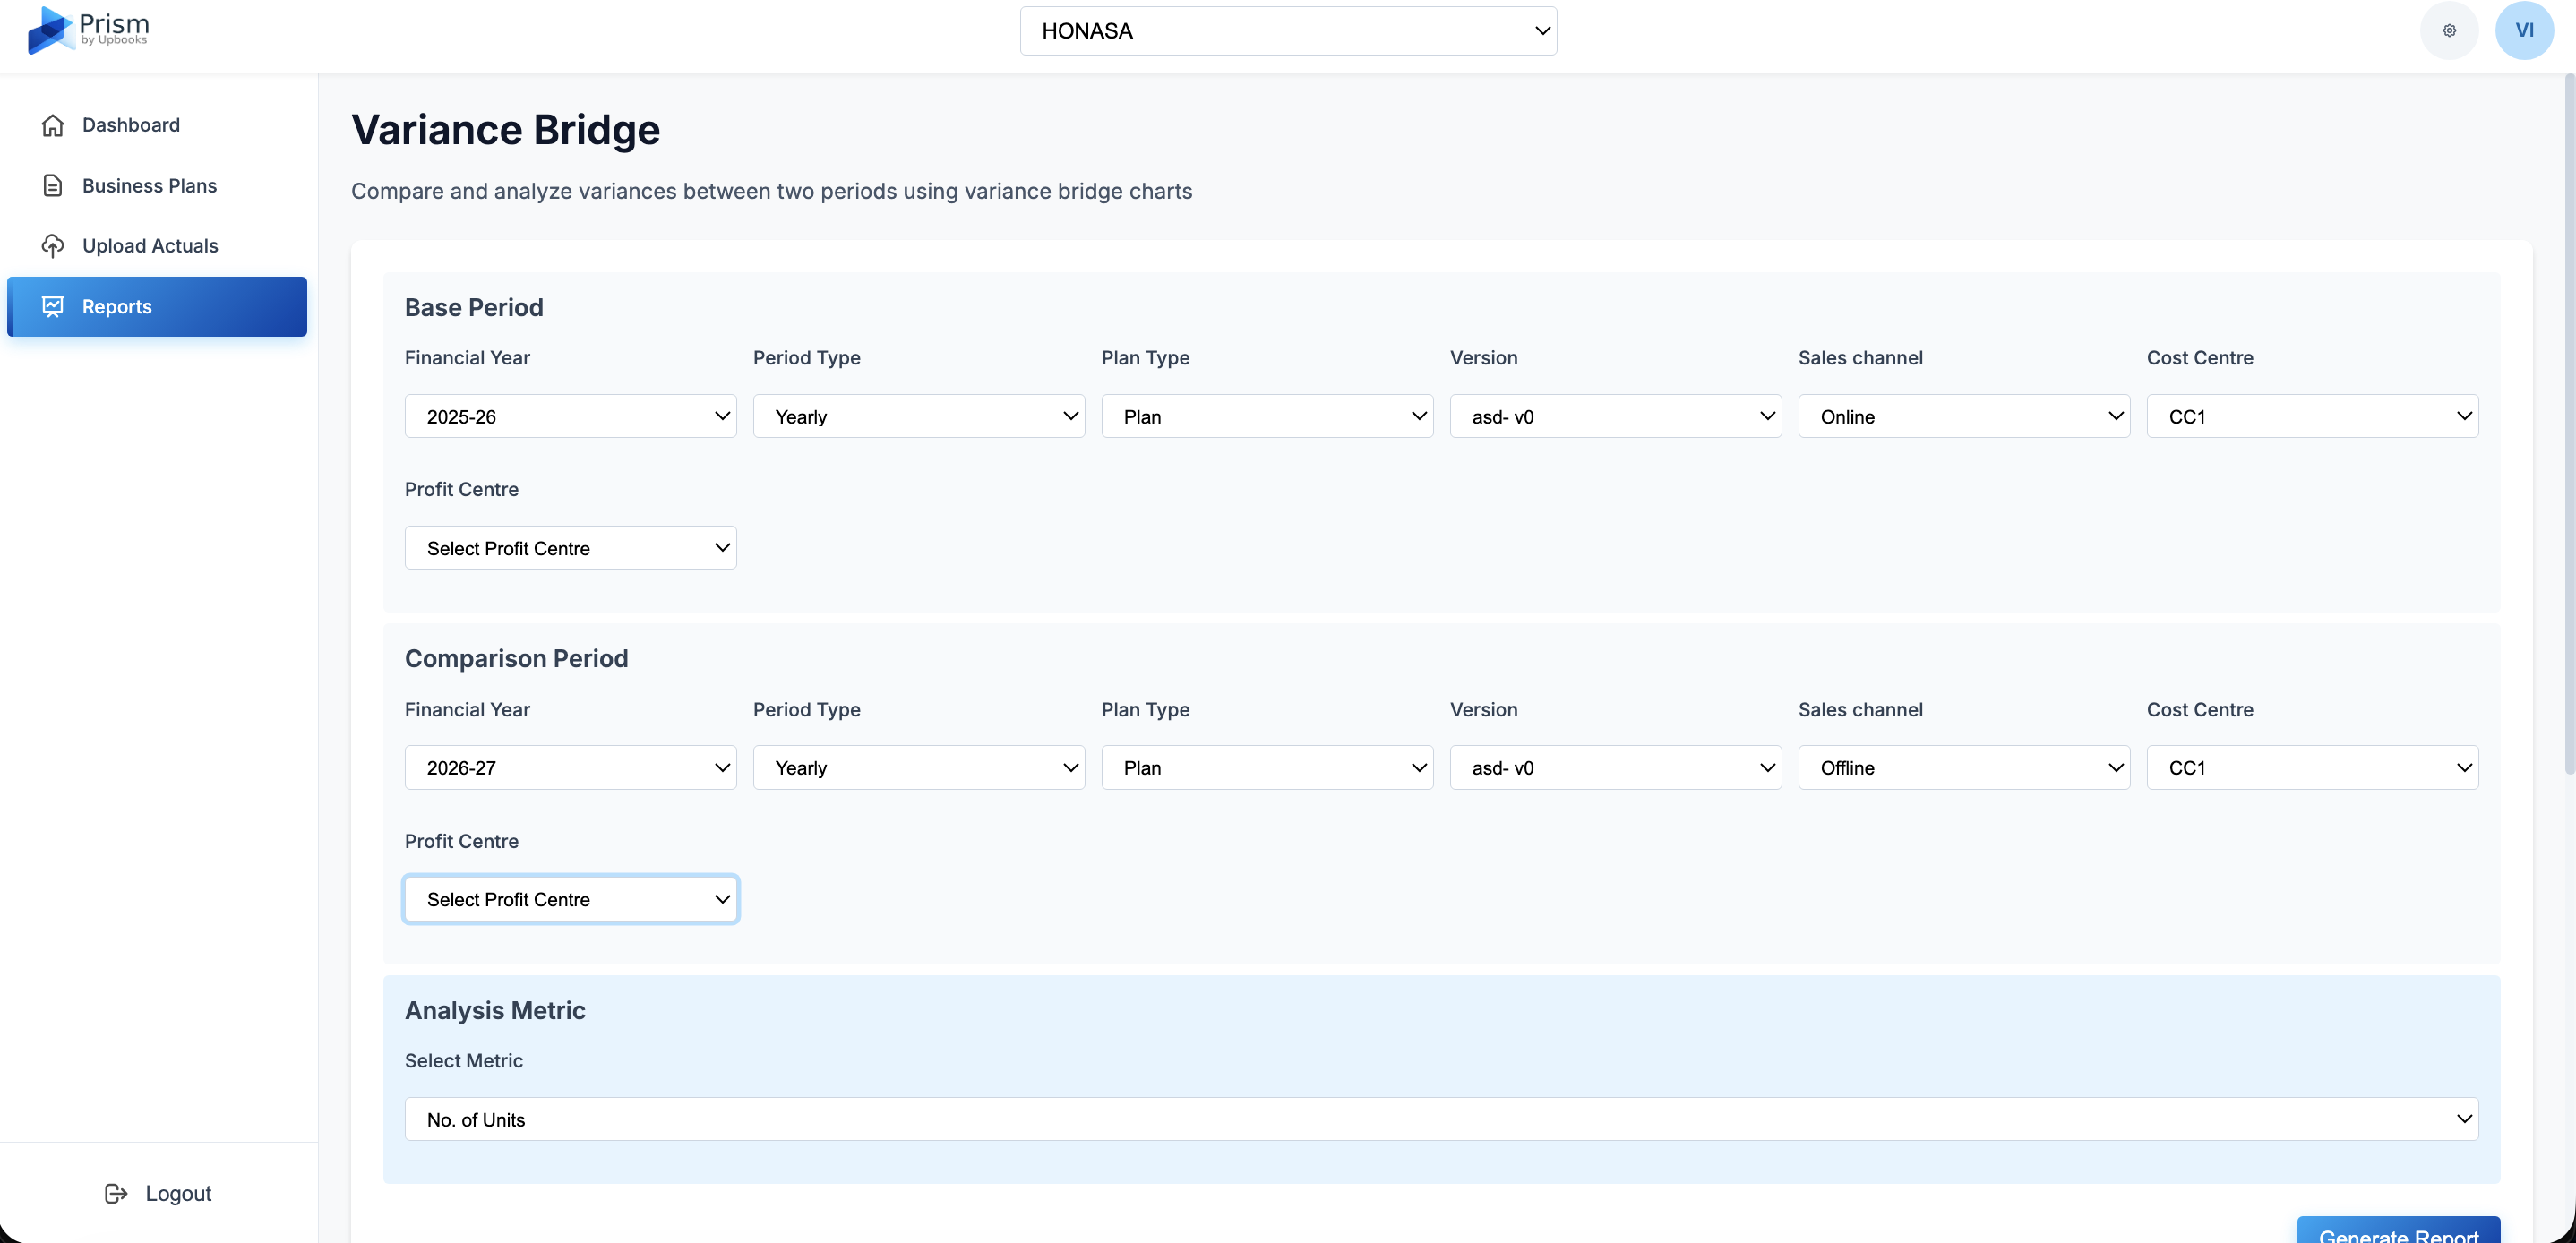Go to Business Plans menu item
The height and width of the screenshot is (1243, 2576).
[x=149, y=186]
